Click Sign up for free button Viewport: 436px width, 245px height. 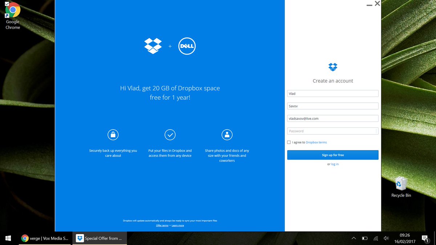333,155
